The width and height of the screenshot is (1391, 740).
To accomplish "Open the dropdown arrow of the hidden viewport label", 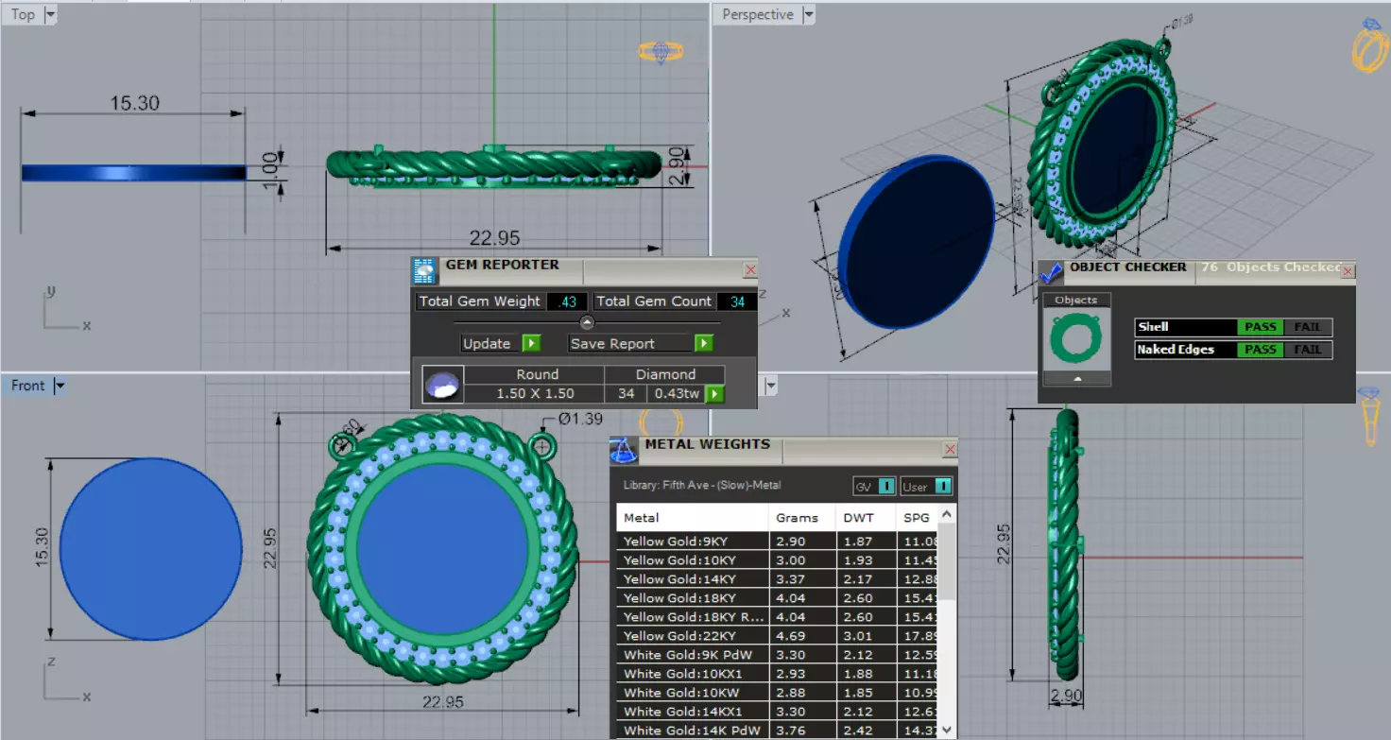I will pyautogui.click(x=771, y=386).
